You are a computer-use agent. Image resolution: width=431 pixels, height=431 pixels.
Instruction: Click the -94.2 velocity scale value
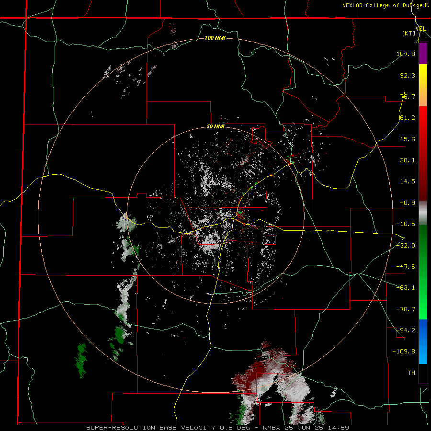pyautogui.click(x=406, y=330)
